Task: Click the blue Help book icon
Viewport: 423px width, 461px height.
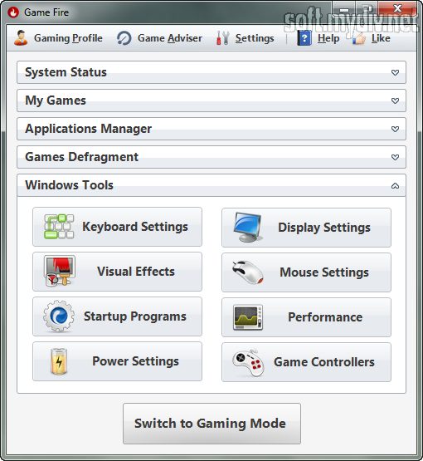Action: (304, 38)
